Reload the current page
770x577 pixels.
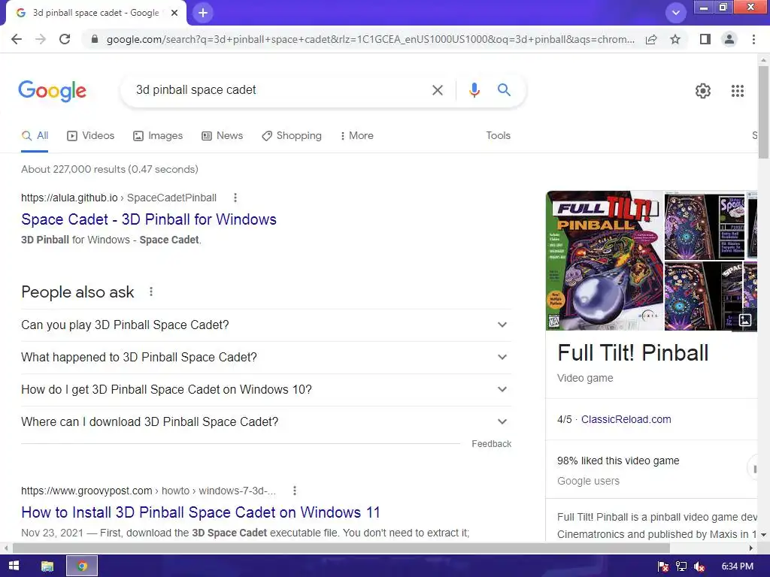point(65,39)
